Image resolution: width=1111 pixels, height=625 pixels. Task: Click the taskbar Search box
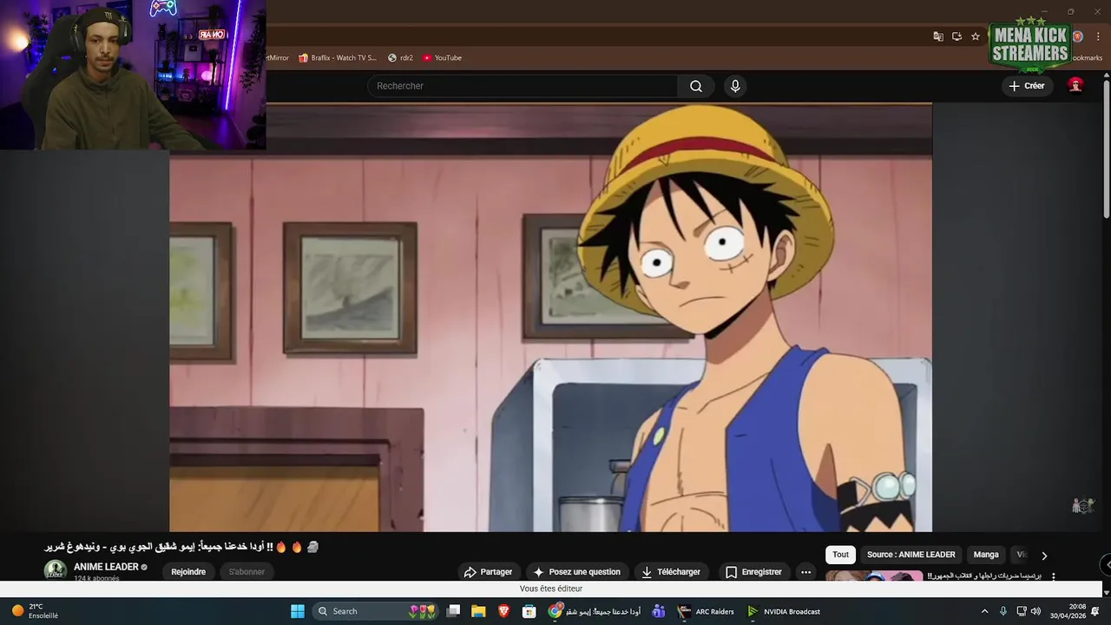point(376,611)
